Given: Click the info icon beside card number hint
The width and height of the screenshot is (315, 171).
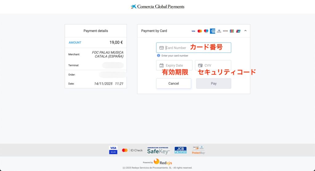Looking at the screenshot, I should [x=158, y=56].
